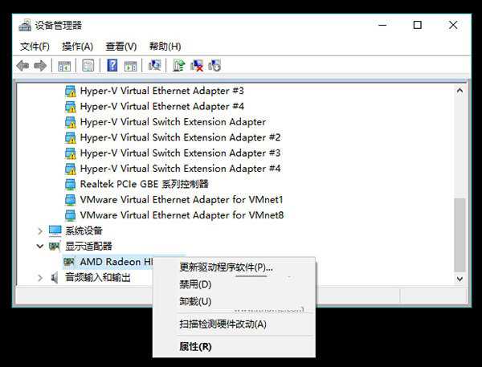The width and height of the screenshot is (482, 367).
Task: Click icon of Hyper-V Virtual Ethernet Adapter #3
Action: coord(71,91)
